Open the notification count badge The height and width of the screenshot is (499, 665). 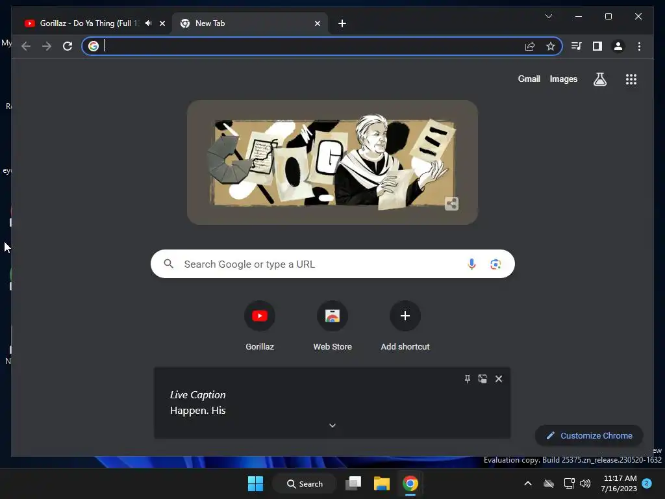click(647, 483)
